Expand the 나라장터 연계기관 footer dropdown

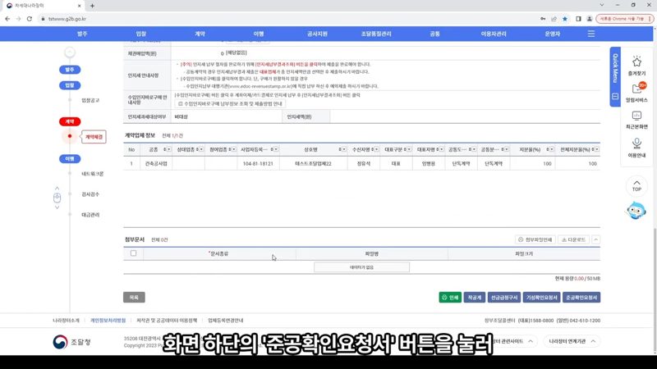tap(572, 341)
